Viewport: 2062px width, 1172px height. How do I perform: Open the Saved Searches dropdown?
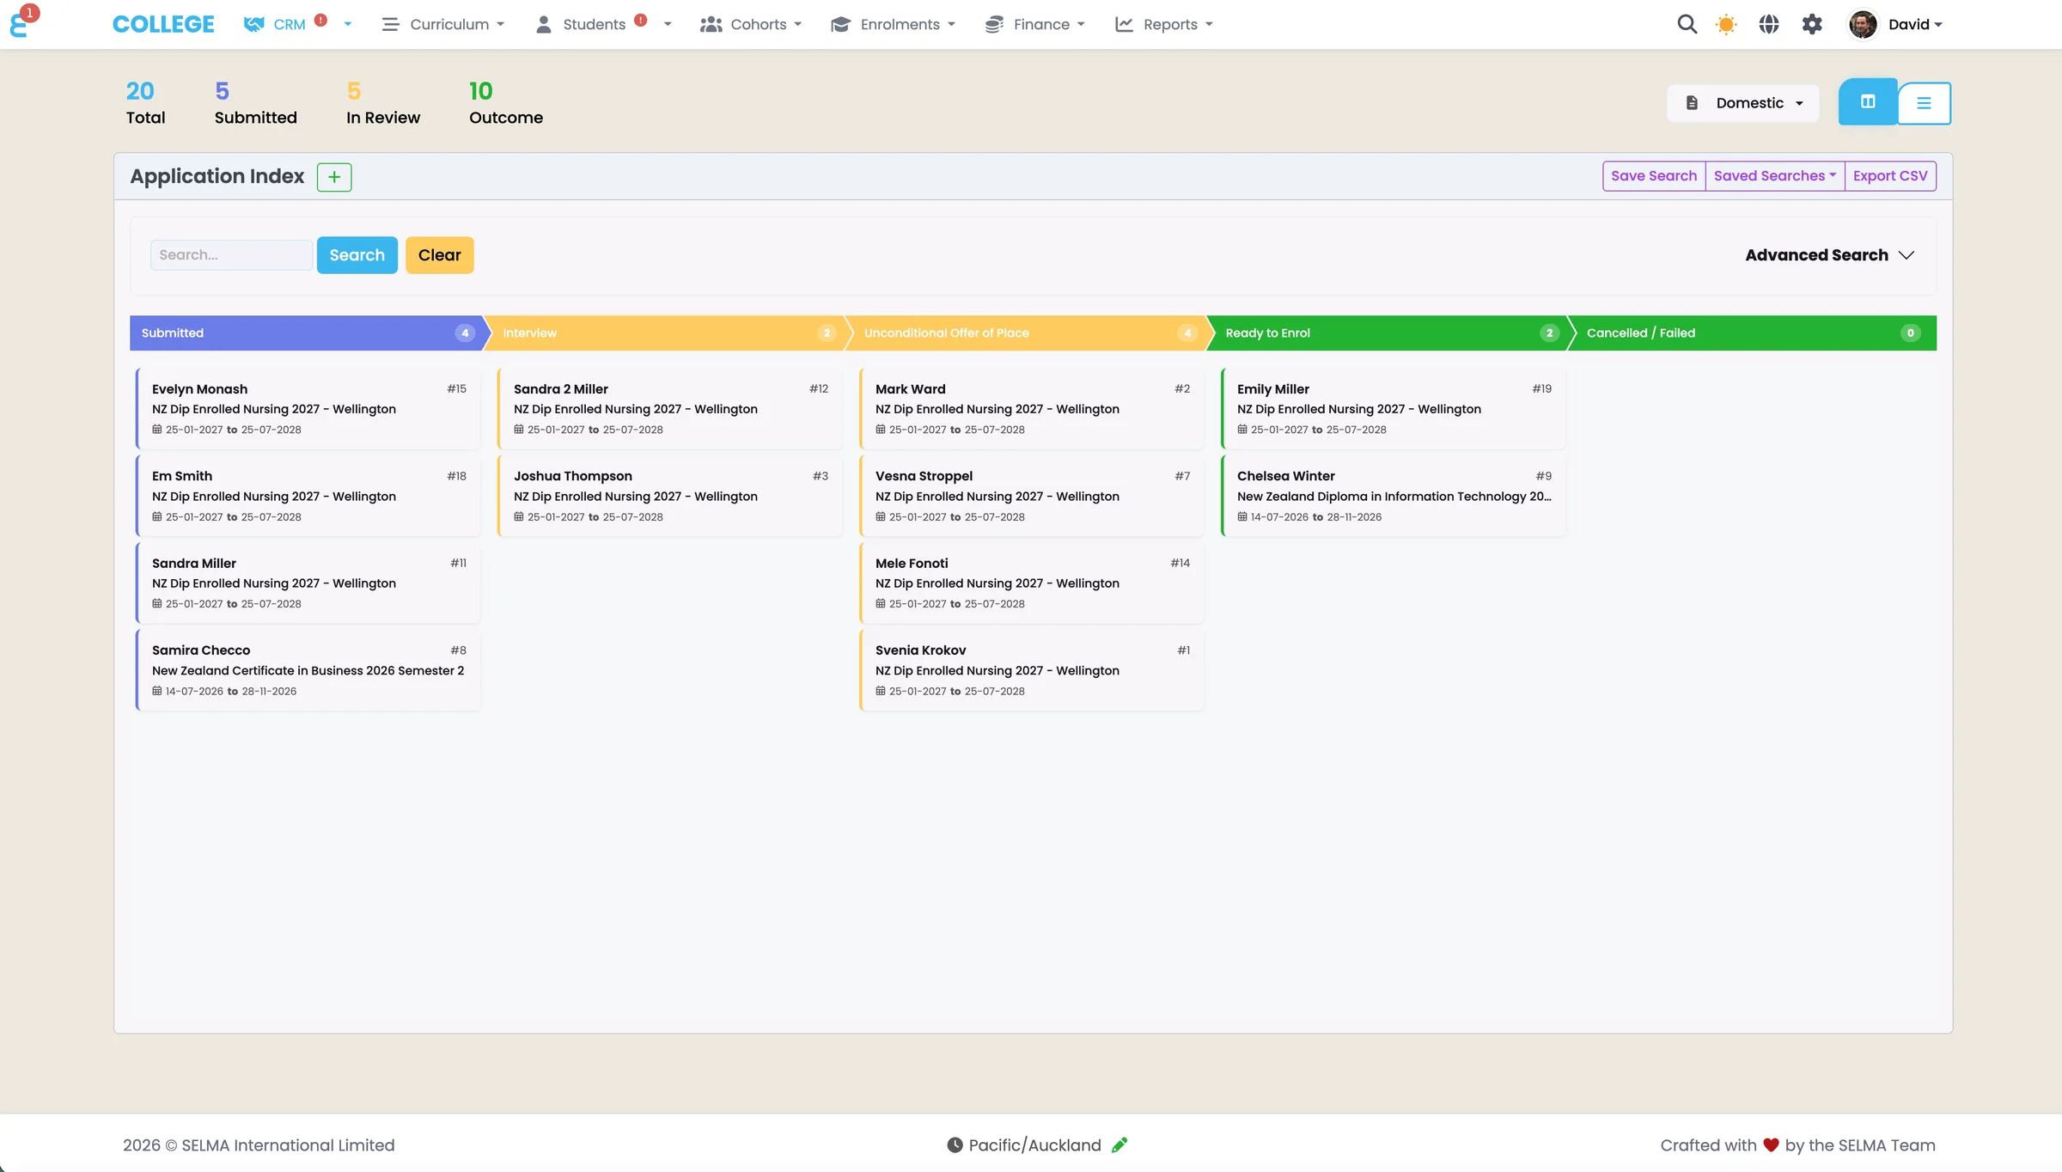click(1774, 176)
